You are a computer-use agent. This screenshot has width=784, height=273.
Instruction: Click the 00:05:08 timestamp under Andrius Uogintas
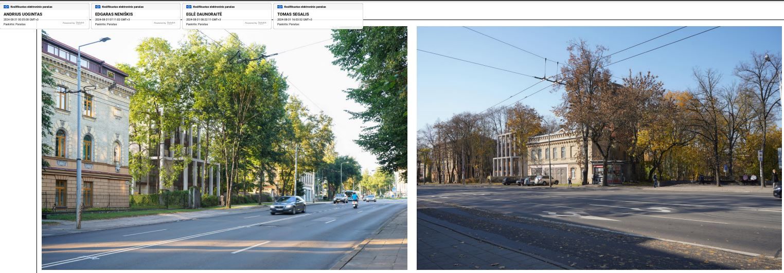point(21,19)
